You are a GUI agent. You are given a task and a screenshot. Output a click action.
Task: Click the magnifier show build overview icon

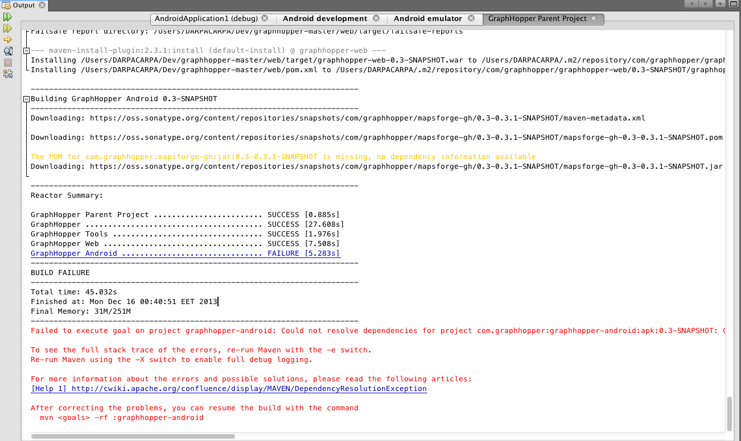pos(7,51)
